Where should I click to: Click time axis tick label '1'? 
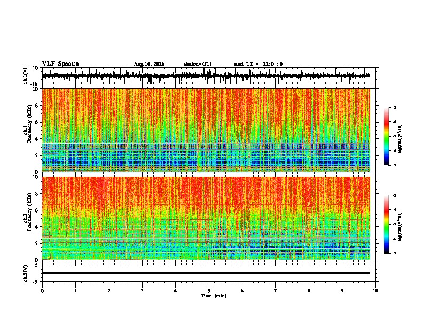point(75,291)
